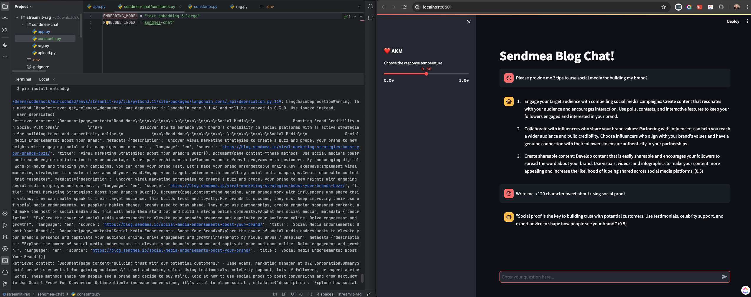Image resolution: width=751 pixels, height=297 pixels.
Task: Open the Chrome three-dot menu
Action: [747, 7]
